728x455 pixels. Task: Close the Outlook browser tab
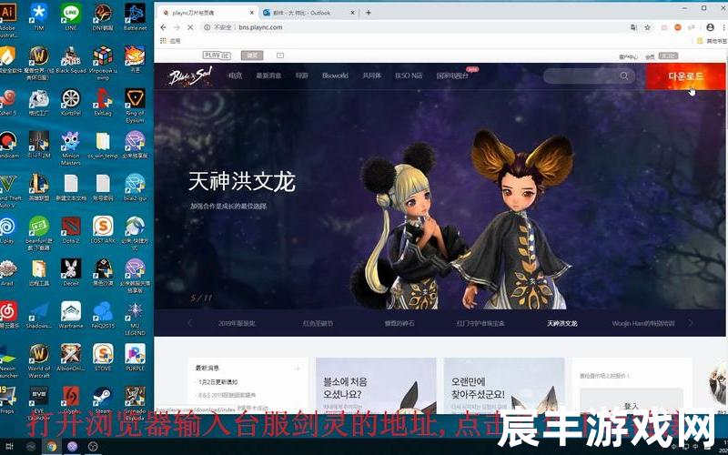click(x=352, y=13)
